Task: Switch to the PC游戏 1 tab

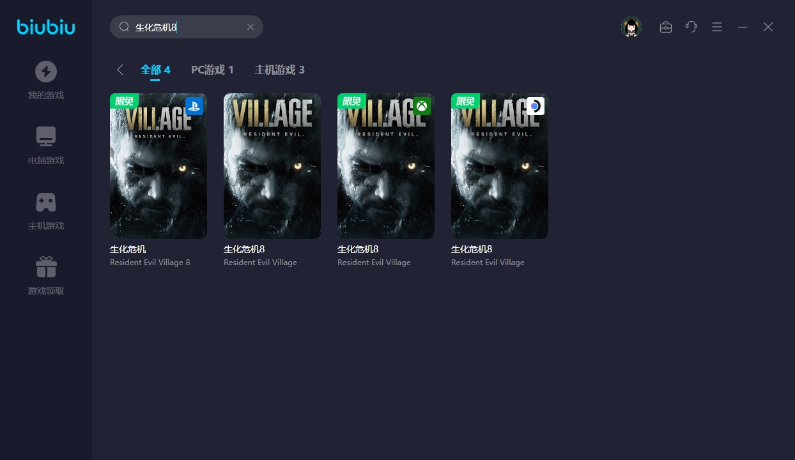Action: pyautogui.click(x=212, y=70)
